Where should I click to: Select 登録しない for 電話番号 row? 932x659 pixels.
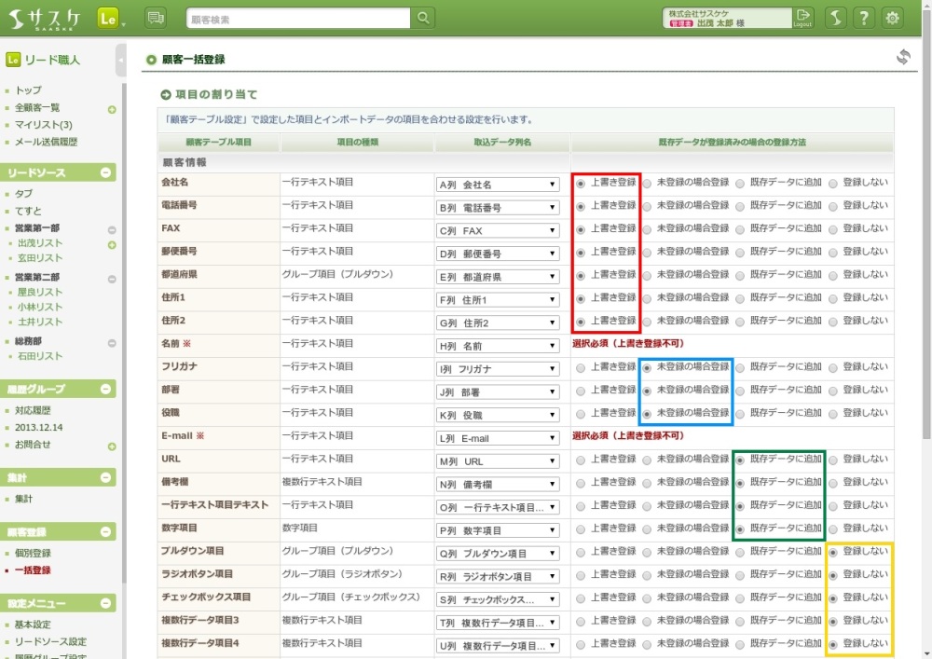click(833, 207)
